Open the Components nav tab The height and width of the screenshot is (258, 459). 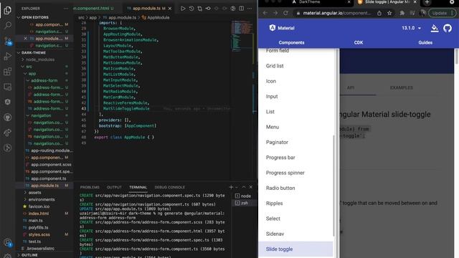[291, 42]
